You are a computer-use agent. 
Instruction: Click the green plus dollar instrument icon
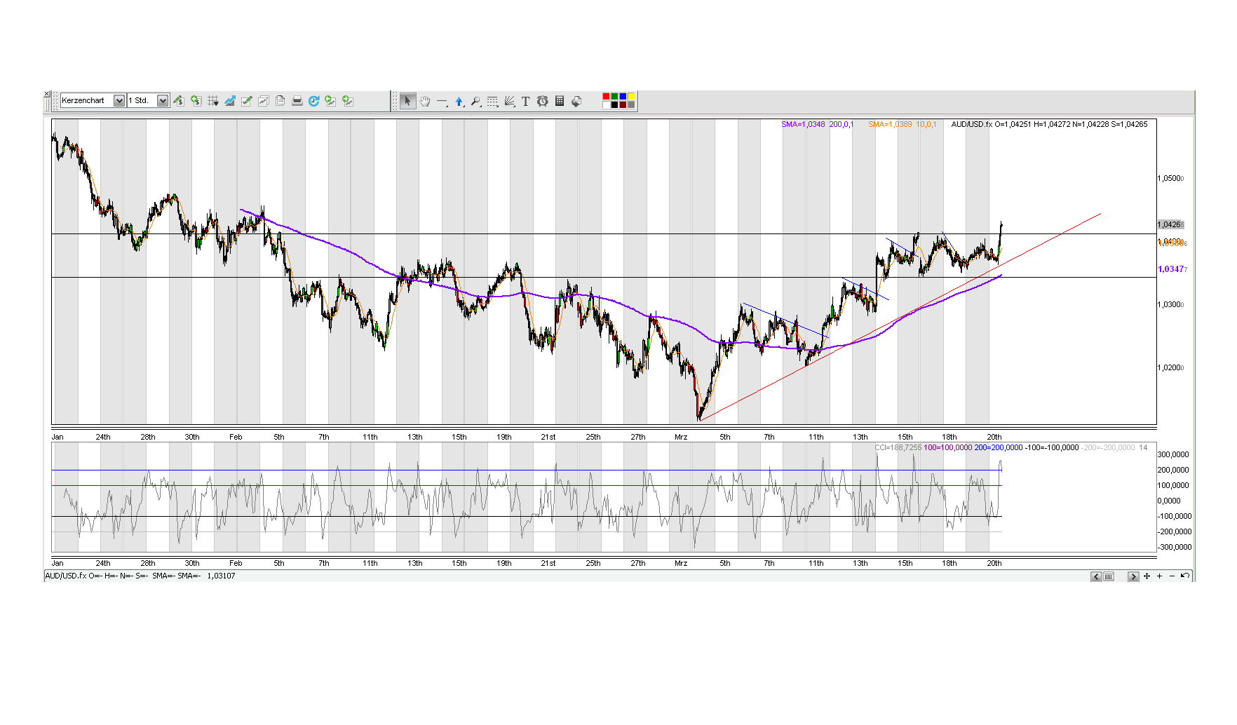point(196,101)
